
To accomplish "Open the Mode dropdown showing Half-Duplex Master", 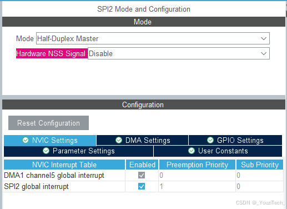I will 153,38.
